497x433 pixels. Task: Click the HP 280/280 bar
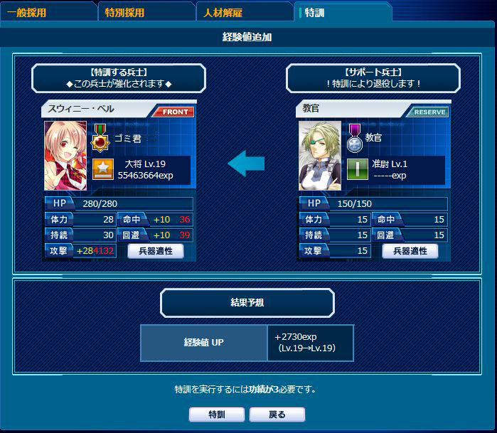click(119, 203)
